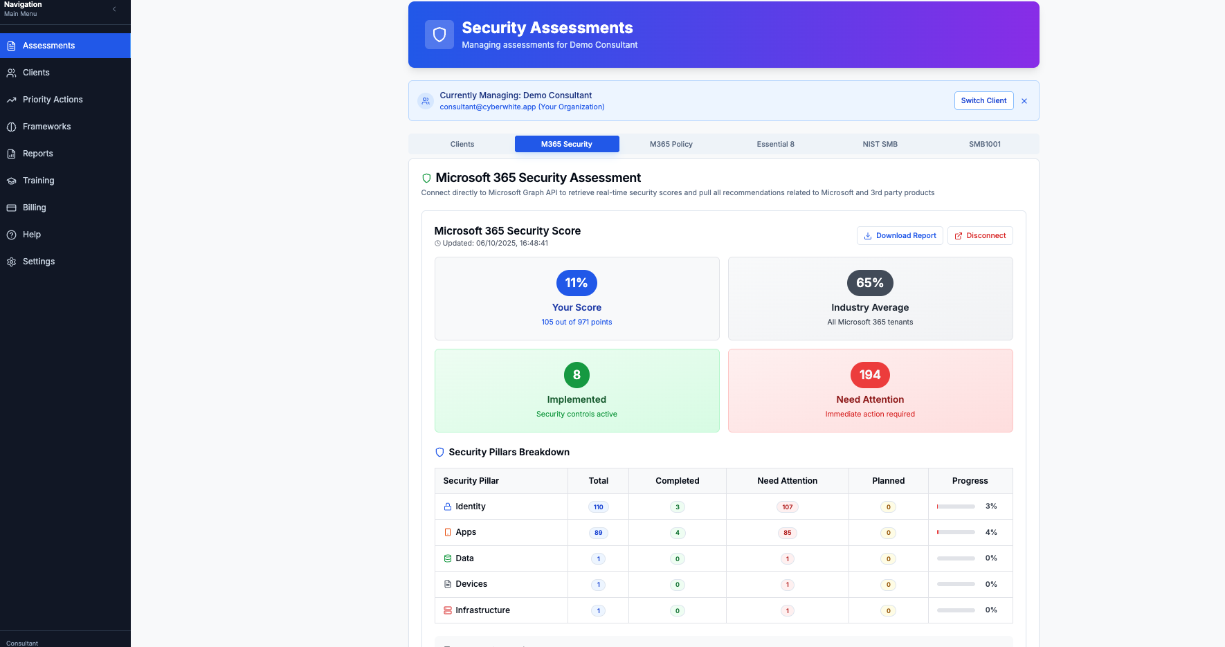
Task: Click the lock icon beside the Identity pillar
Action: point(448,506)
